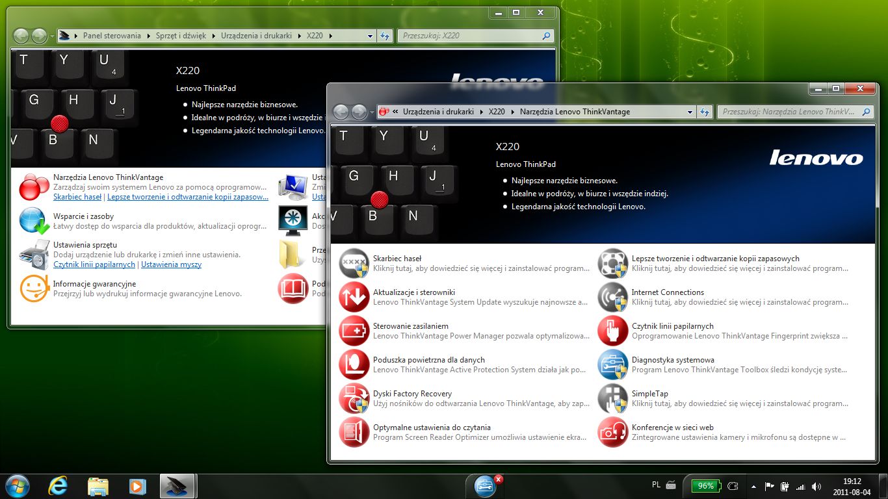Click the volume speaker tray icon
The image size is (888, 499).
(816, 486)
